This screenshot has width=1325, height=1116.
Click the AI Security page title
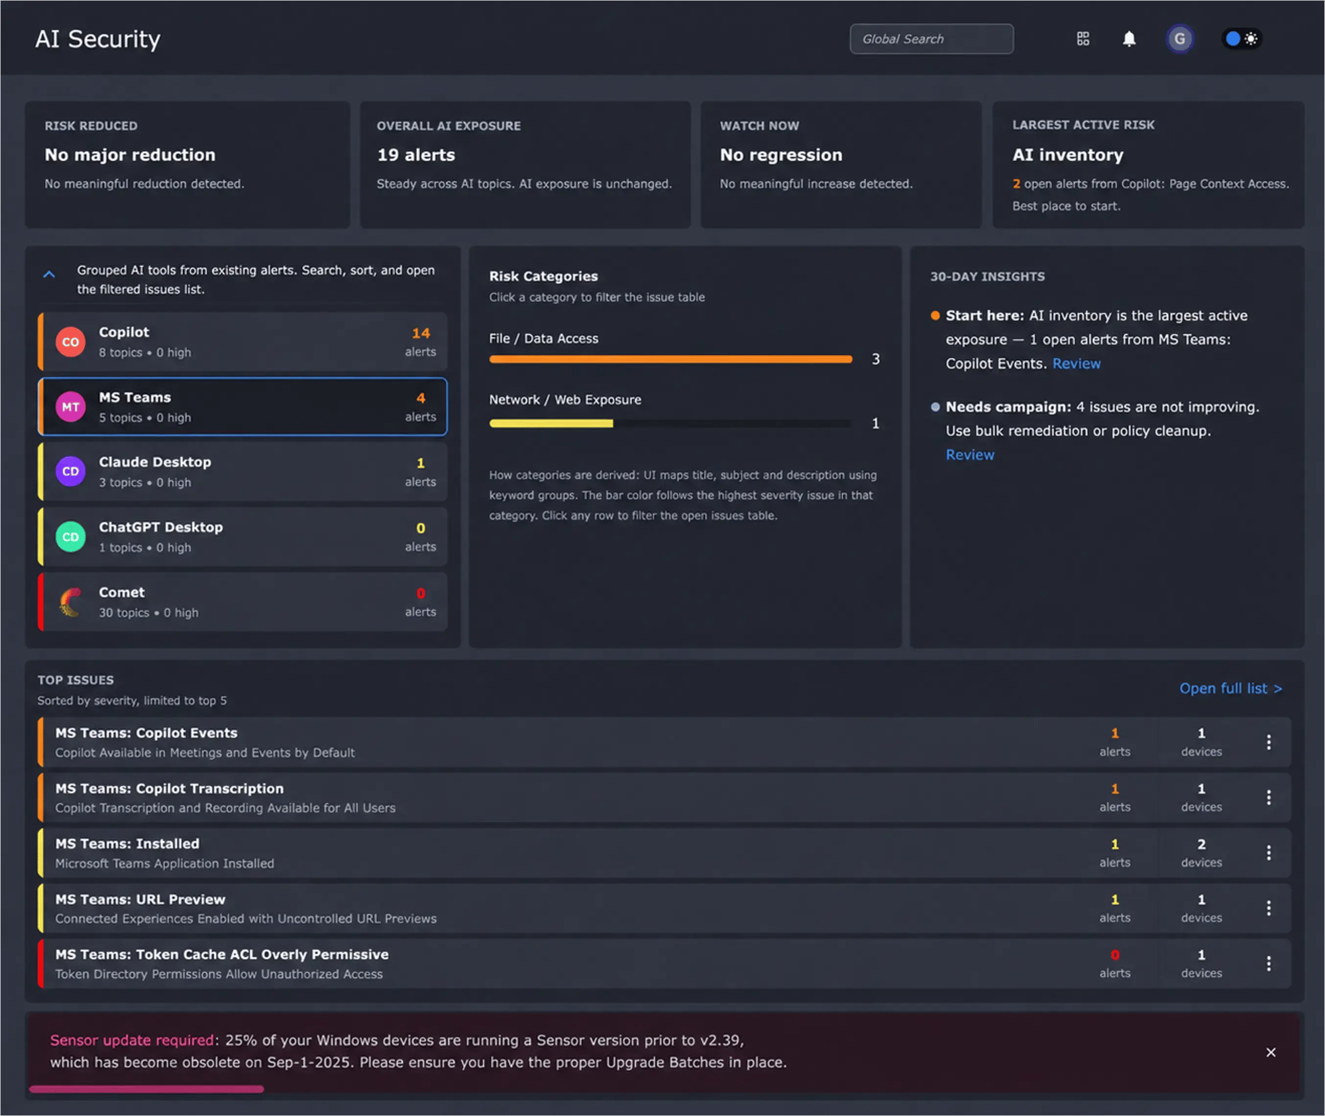pyautogui.click(x=97, y=39)
